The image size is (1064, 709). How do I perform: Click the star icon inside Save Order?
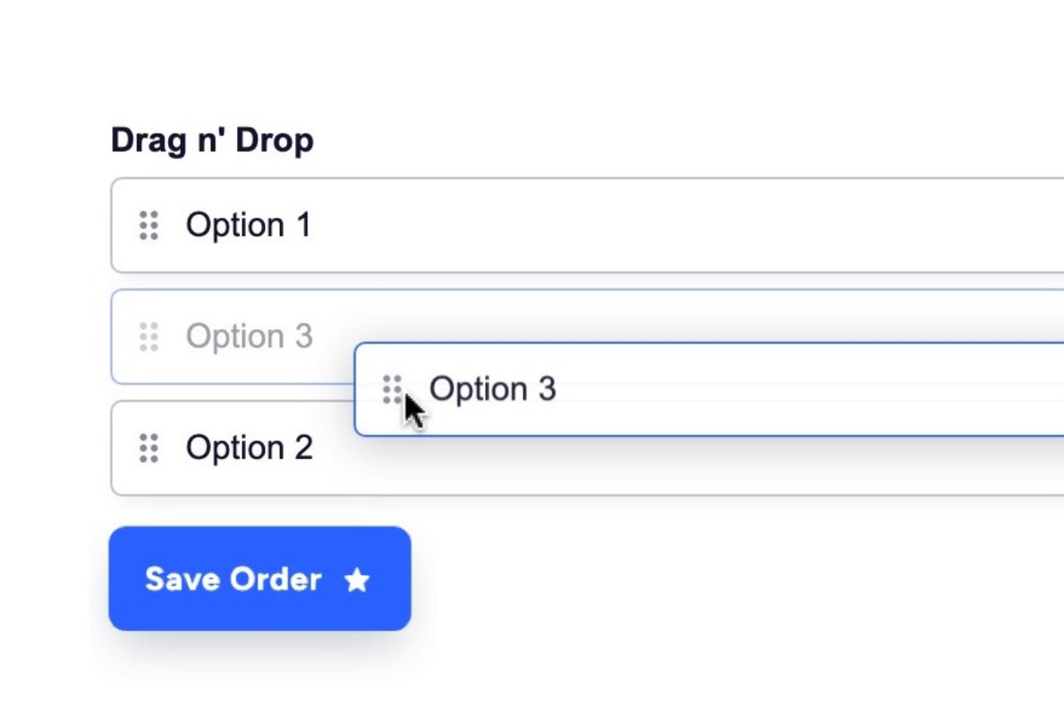coord(357,580)
